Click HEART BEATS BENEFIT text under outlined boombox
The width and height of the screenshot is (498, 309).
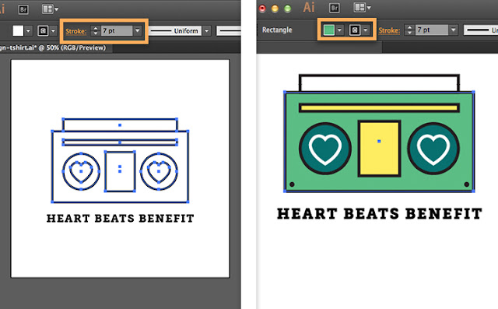click(120, 218)
